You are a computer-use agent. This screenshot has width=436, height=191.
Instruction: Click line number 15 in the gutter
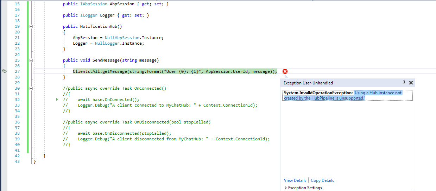[x=17, y=4]
